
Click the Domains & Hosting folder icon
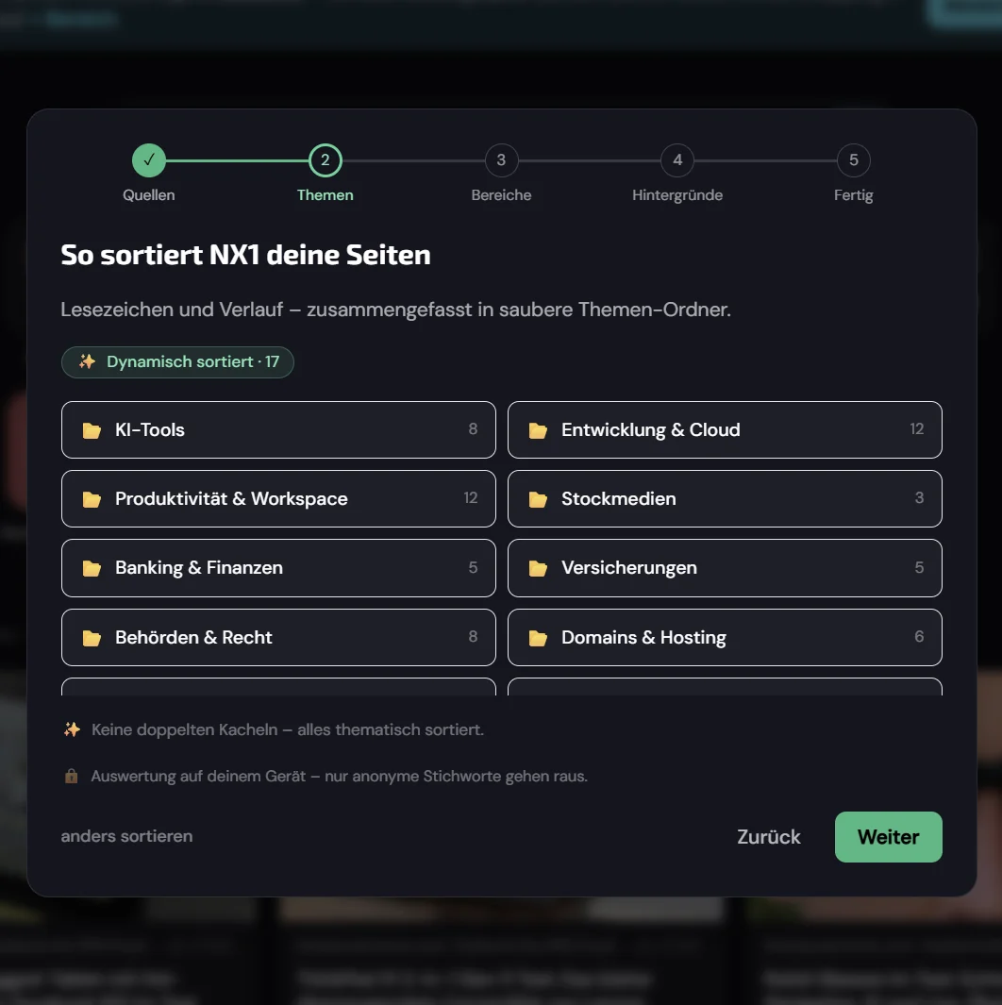[538, 638]
